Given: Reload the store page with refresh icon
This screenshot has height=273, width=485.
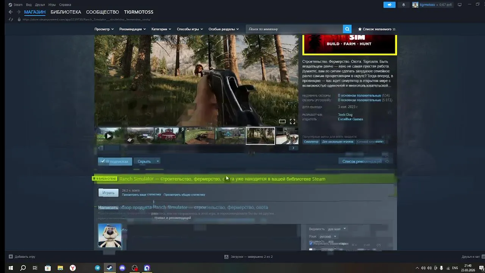Looking at the screenshot, I should click(x=11, y=19).
